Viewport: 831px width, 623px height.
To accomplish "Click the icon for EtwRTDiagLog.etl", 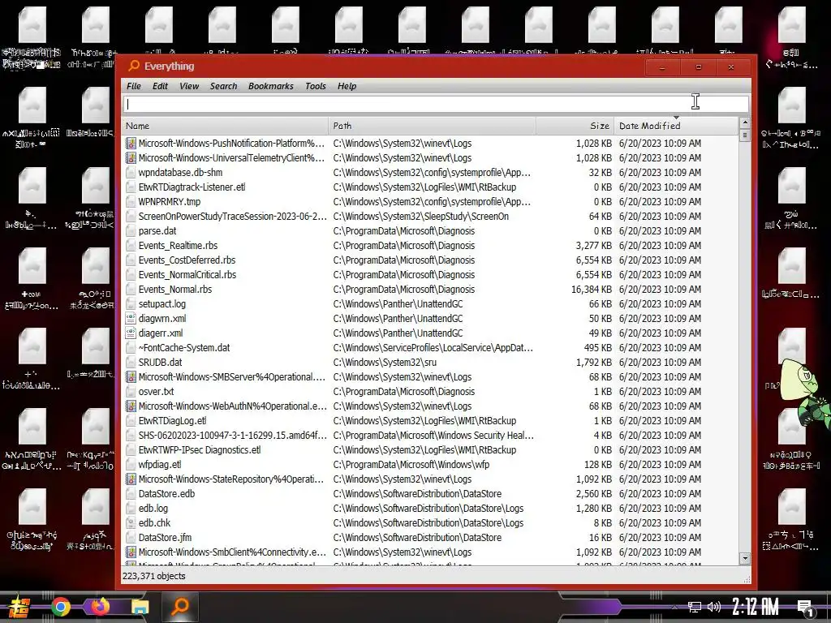I will pyautogui.click(x=131, y=421).
